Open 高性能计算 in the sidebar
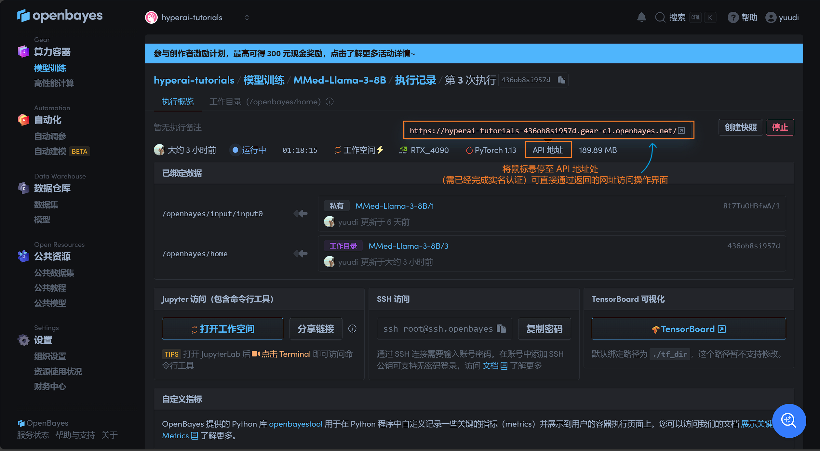 pyautogui.click(x=54, y=83)
